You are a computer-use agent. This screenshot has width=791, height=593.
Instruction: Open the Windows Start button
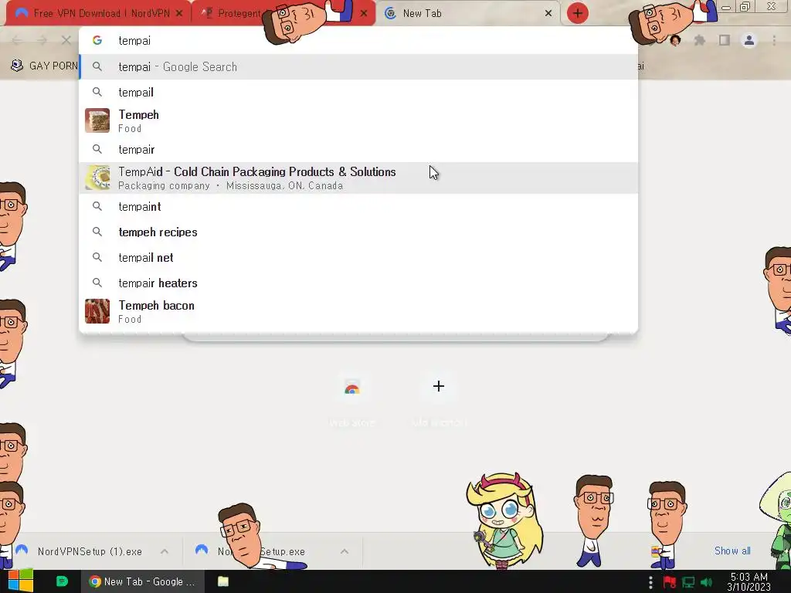point(21,581)
